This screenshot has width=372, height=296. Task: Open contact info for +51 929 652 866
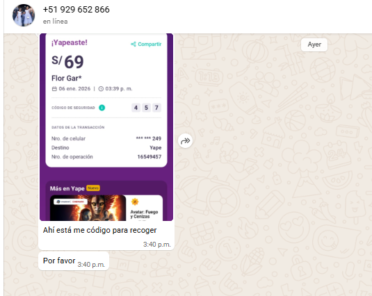pyautogui.click(x=76, y=10)
